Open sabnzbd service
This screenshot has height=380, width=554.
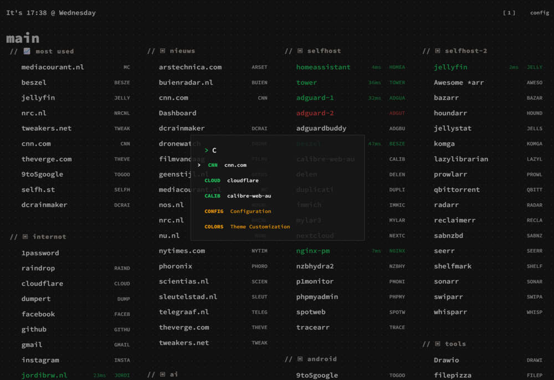tap(448, 235)
